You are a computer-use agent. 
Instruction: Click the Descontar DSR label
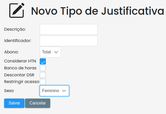19,75
